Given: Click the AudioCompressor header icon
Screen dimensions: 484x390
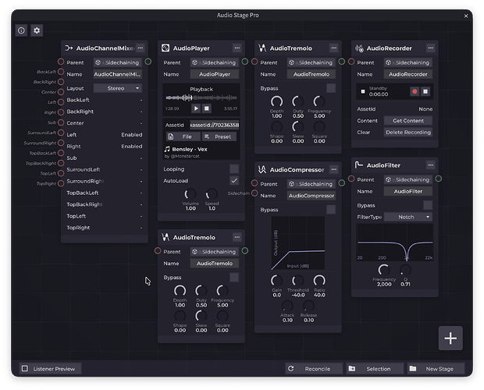Looking at the screenshot, I should coord(262,169).
